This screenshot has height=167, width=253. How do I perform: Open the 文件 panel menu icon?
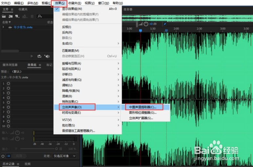coord(12,10)
